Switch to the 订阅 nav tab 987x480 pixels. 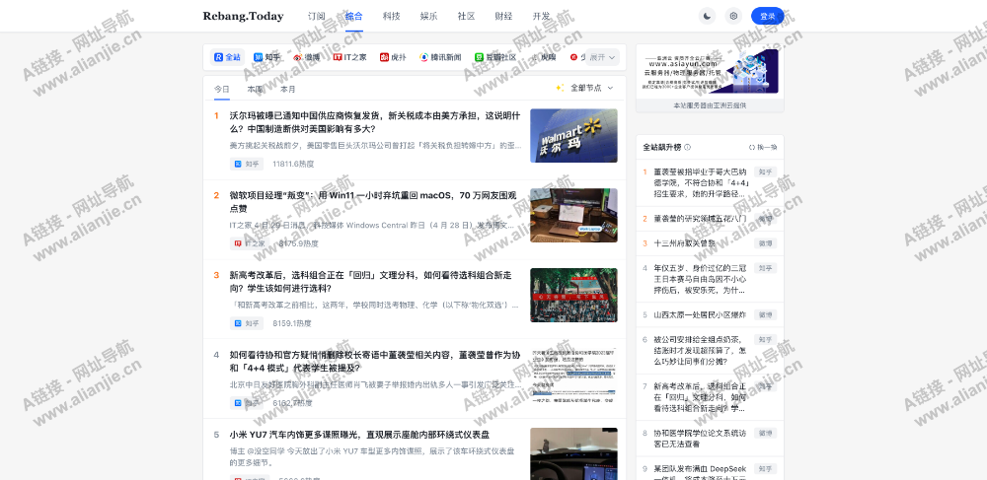point(317,17)
